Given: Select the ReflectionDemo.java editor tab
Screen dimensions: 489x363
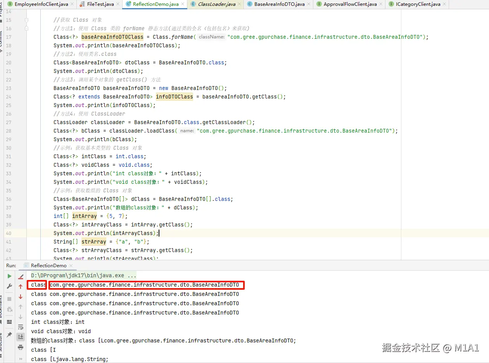Looking at the screenshot, I should pyautogui.click(x=155, y=4).
